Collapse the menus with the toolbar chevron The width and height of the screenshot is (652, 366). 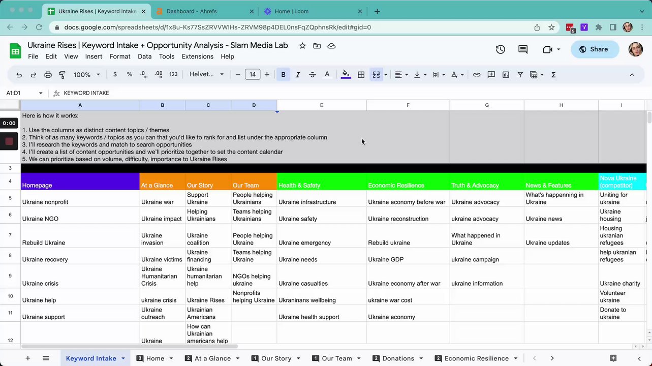tap(632, 75)
